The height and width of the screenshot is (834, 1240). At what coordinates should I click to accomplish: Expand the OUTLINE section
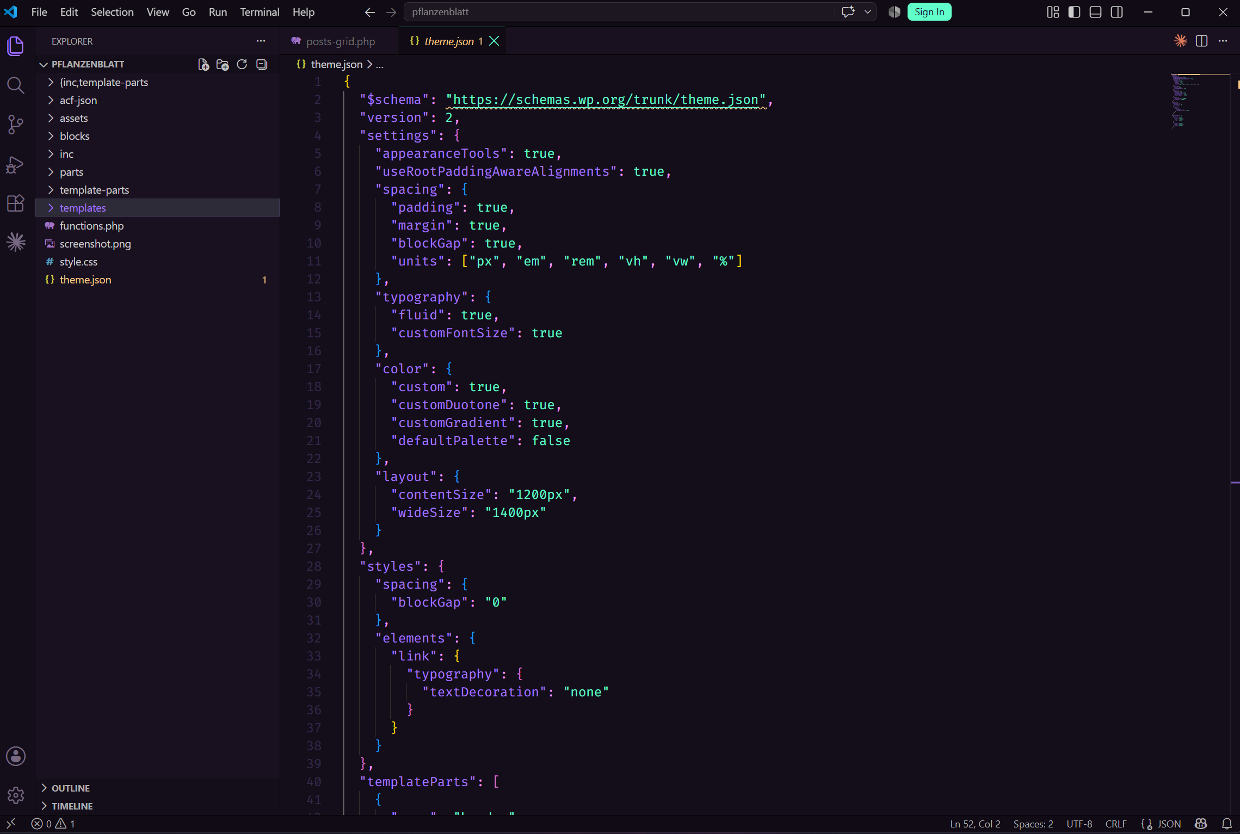[158, 788]
